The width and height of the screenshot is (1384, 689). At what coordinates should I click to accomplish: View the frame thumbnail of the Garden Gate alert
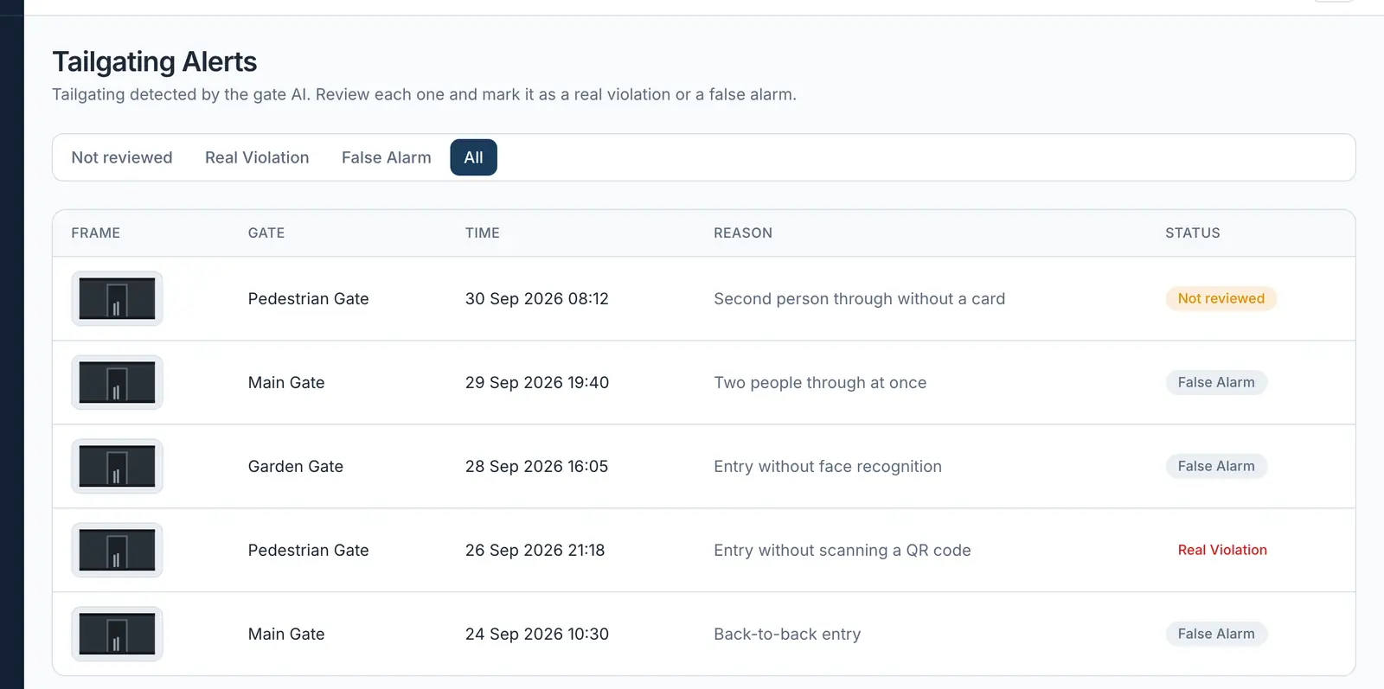coord(117,466)
